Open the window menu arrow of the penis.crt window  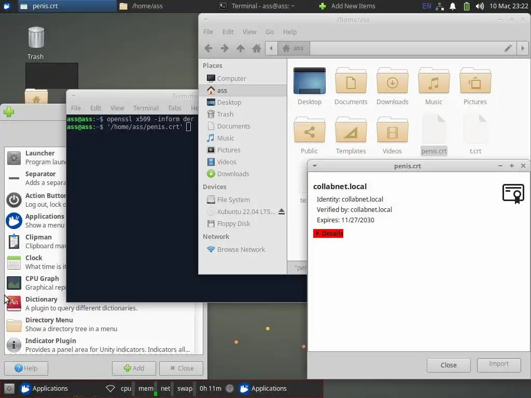315,166
